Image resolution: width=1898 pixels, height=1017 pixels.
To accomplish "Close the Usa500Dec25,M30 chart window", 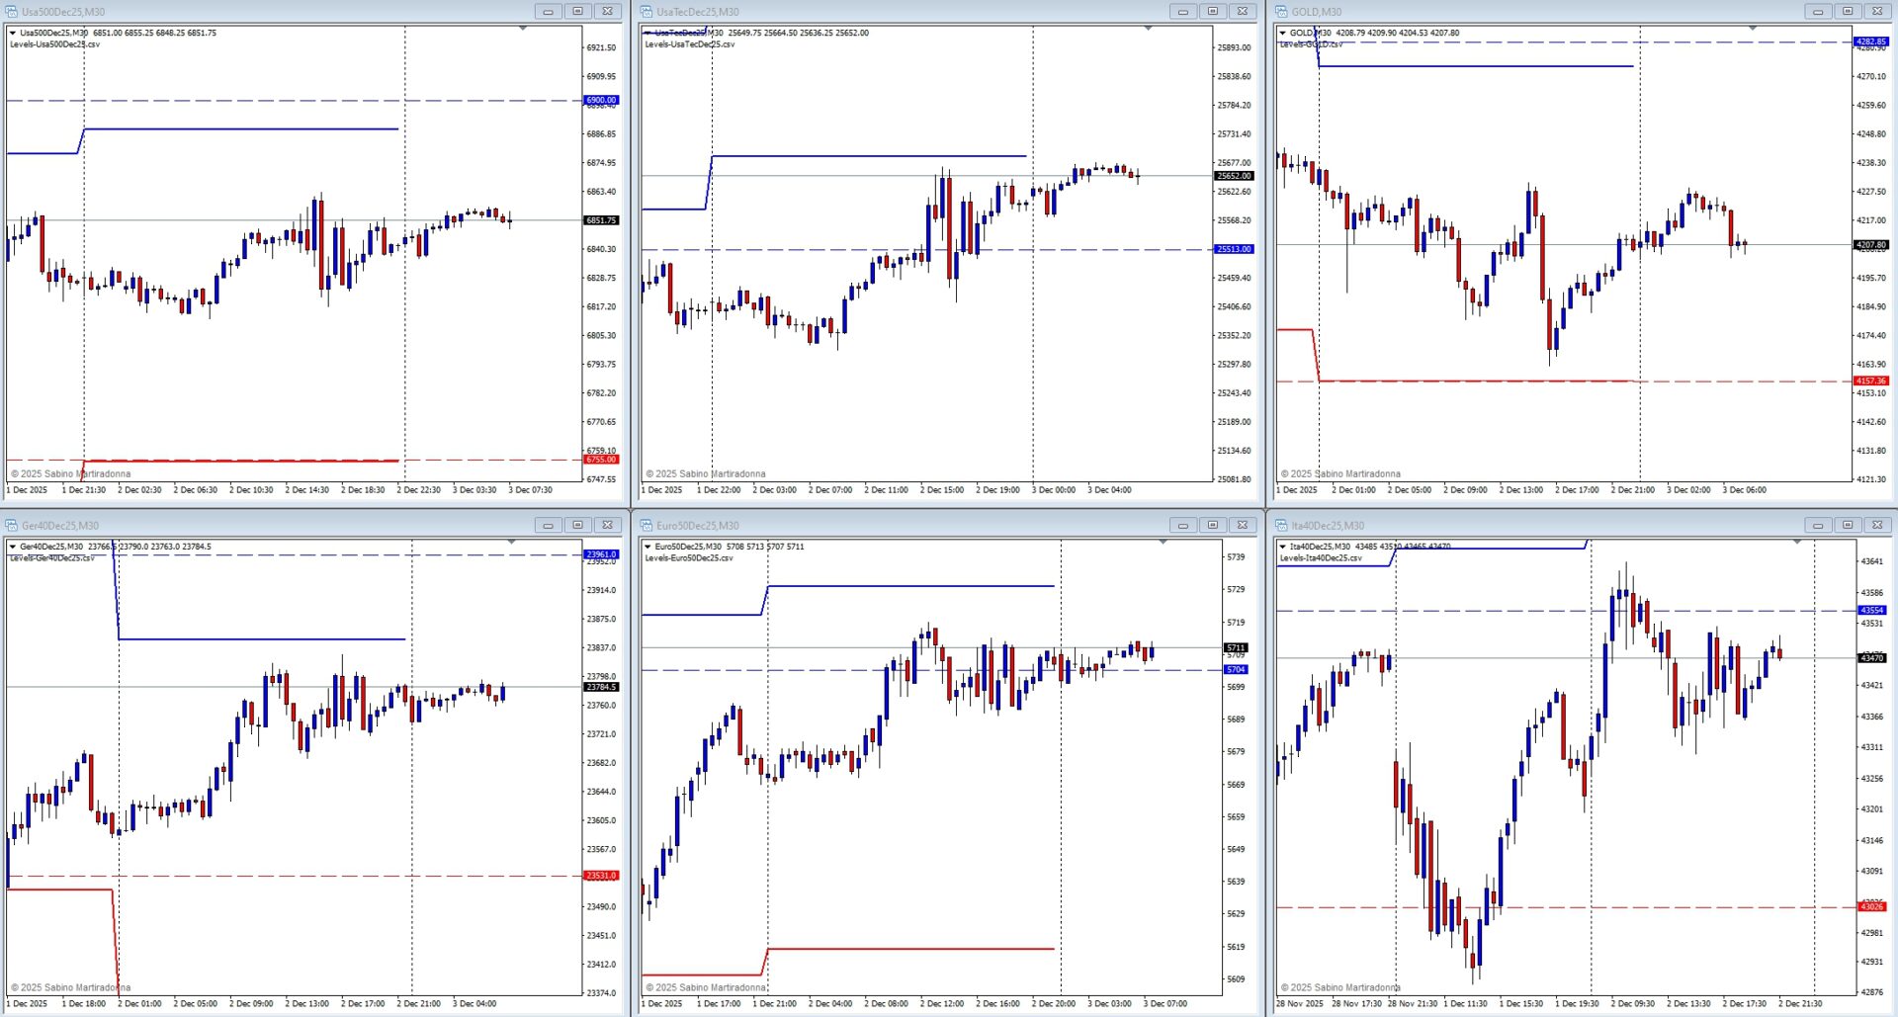I will coord(607,12).
